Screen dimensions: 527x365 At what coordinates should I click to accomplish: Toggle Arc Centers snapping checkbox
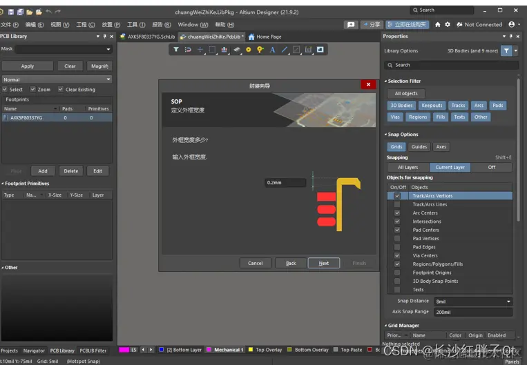(x=397, y=213)
